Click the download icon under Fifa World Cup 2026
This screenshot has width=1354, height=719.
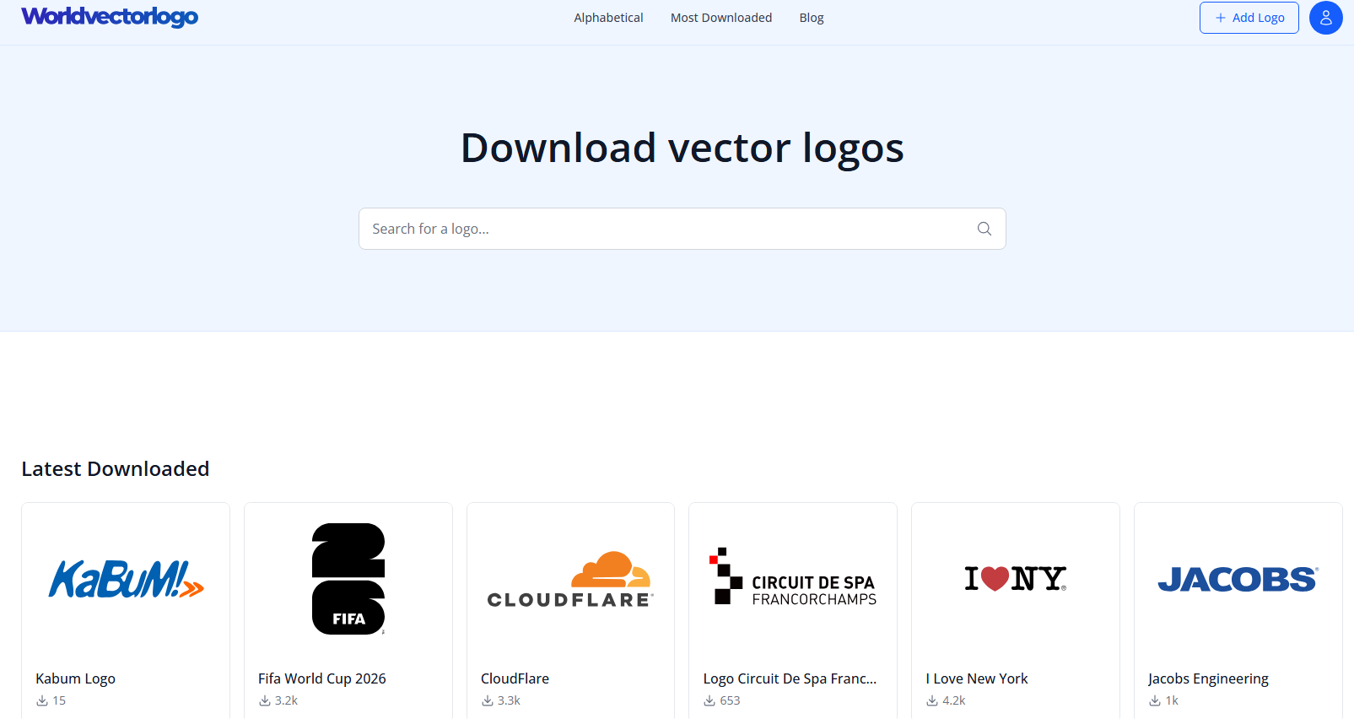(265, 700)
